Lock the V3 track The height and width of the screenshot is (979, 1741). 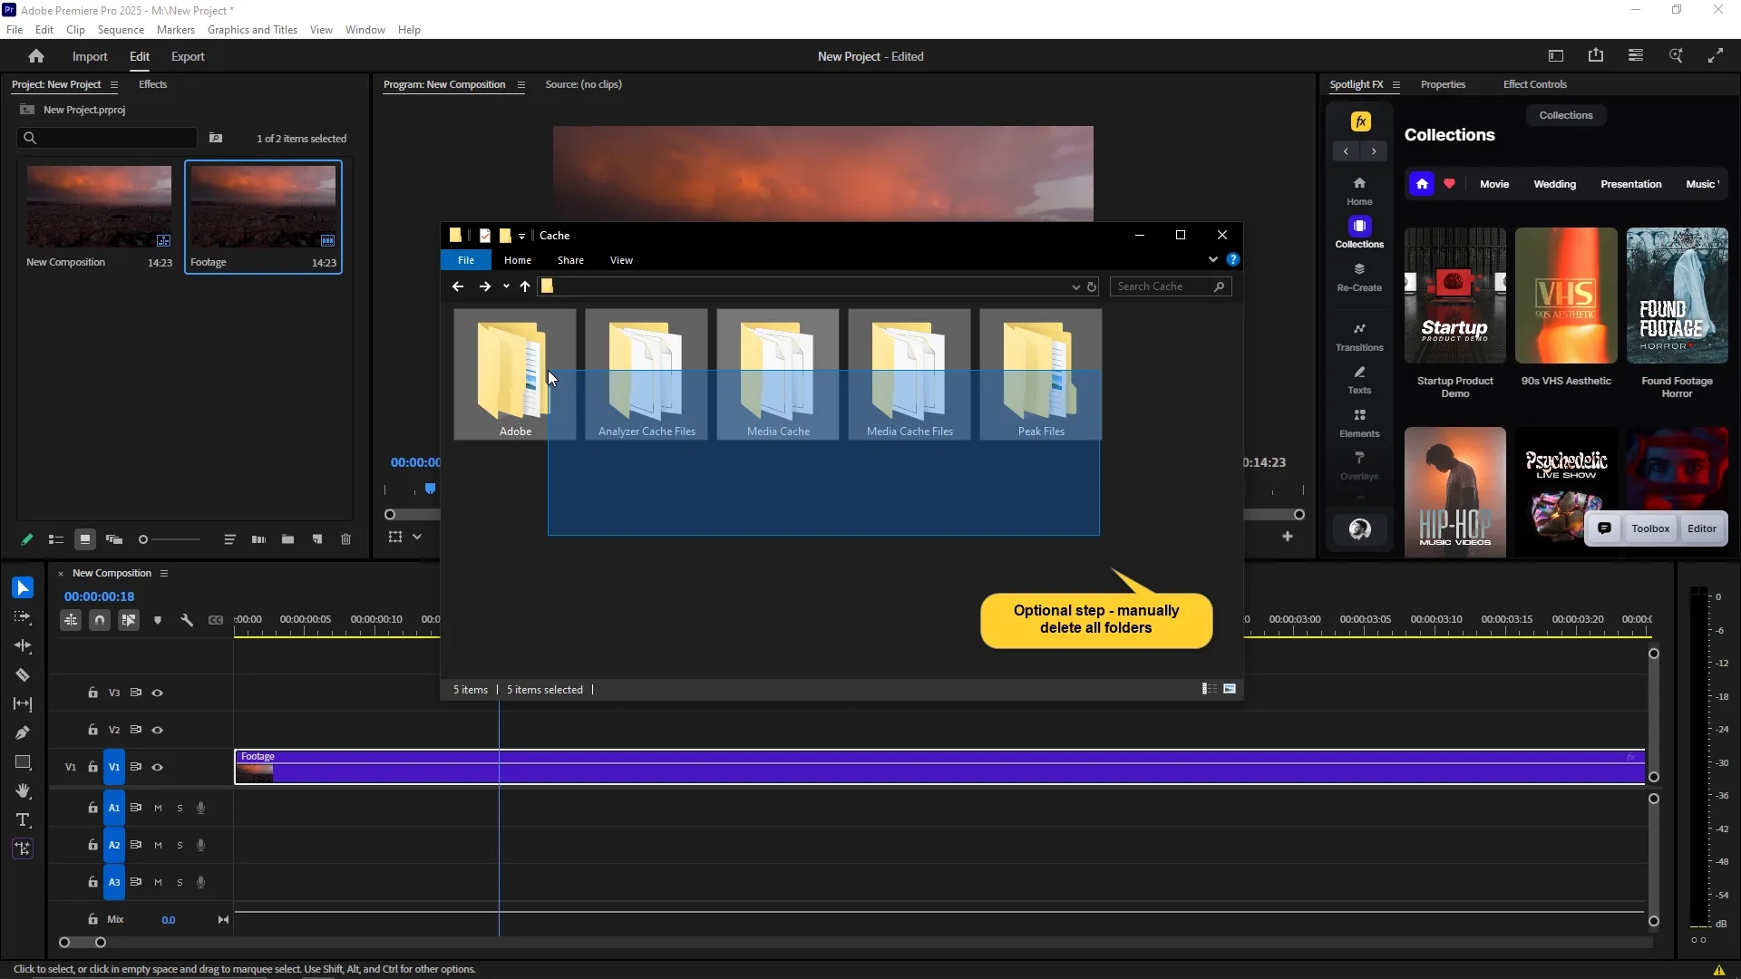point(92,693)
